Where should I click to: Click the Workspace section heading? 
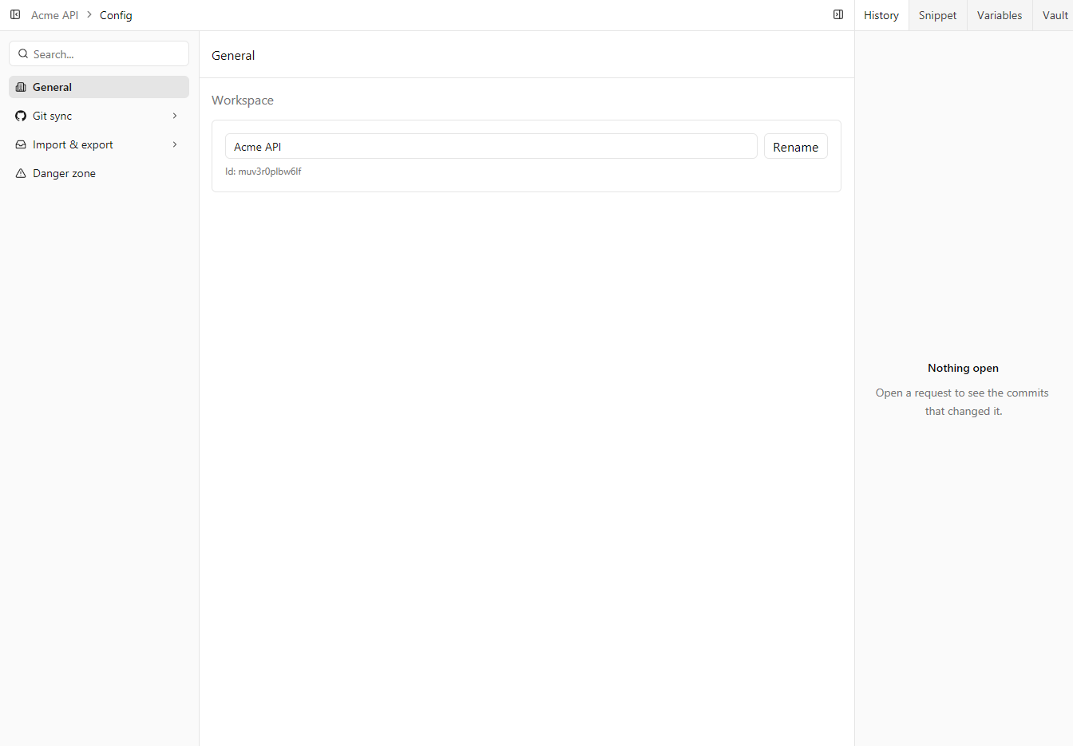point(243,101)
